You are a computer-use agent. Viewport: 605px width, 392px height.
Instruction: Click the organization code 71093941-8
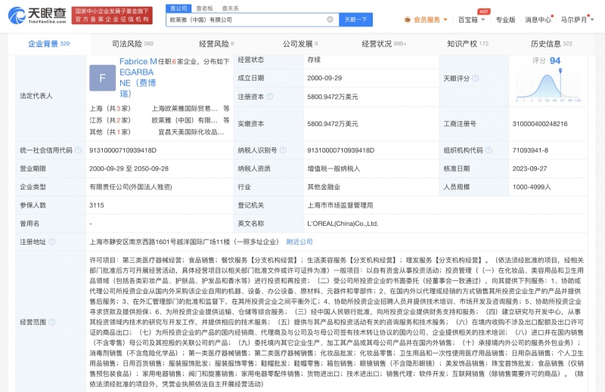[x=530, y=150]
